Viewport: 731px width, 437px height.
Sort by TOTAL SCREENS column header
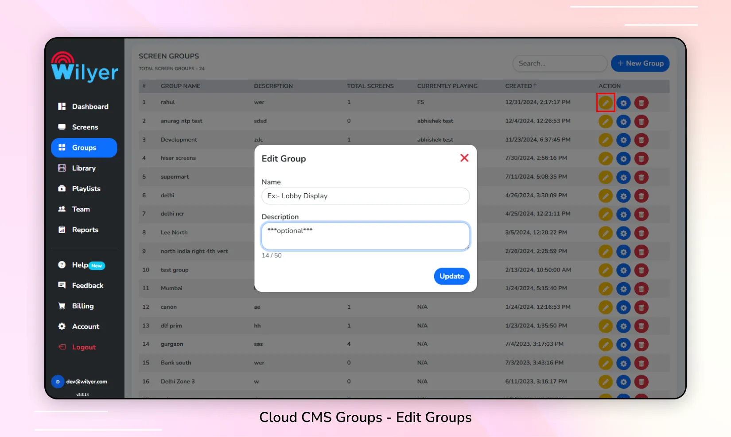[x=370, y=86]
